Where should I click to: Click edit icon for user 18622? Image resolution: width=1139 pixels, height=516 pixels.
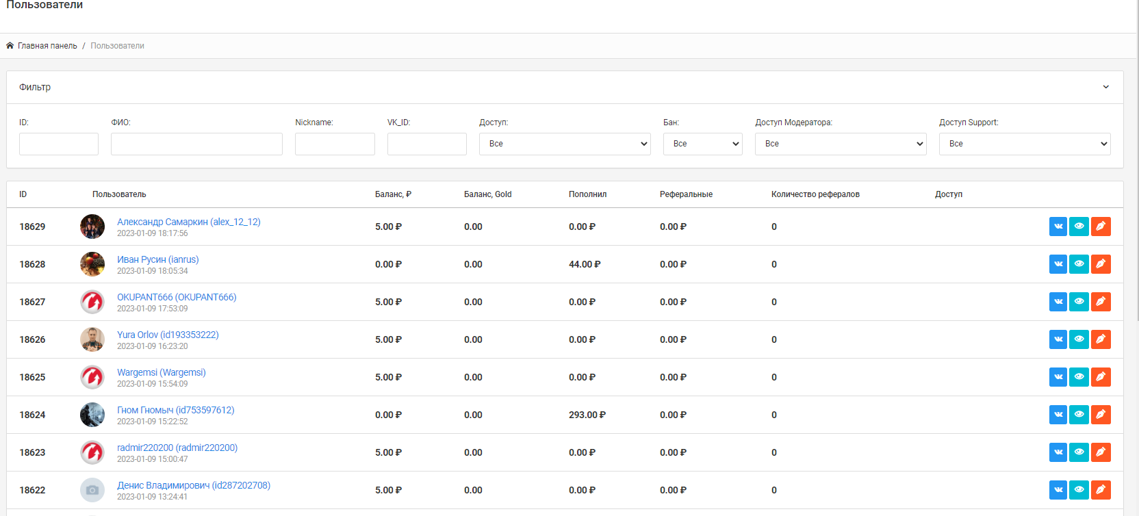click(x=1101, y=490)
